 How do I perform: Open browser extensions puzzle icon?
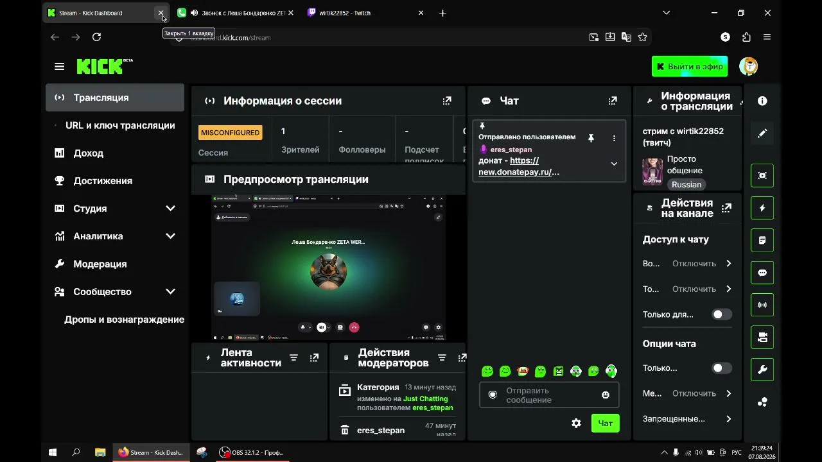click(x=746, y=37)
